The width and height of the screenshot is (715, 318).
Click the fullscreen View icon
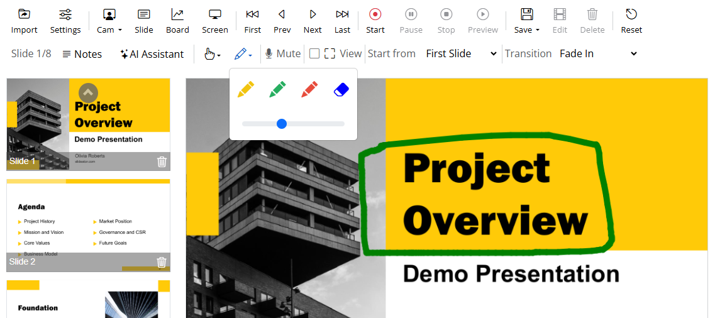coord(330,54)
